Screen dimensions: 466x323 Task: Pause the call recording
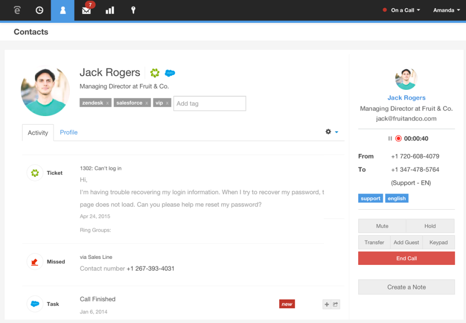[390, 138]
